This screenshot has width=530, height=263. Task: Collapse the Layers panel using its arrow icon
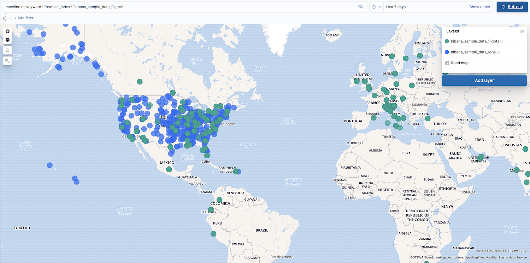pos(522,31)
